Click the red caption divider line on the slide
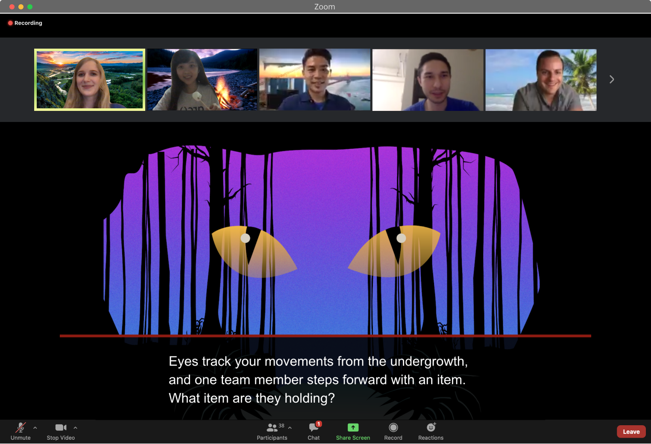This screenshot has height=444, width=651. [325, 336]
